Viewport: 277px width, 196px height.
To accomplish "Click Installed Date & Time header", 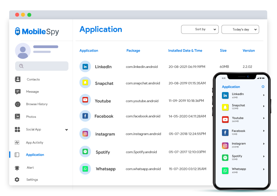I will [x=185, y=51].
